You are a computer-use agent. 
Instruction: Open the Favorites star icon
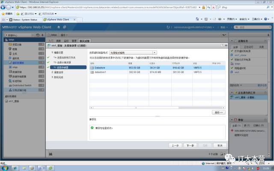coord(3,14)
